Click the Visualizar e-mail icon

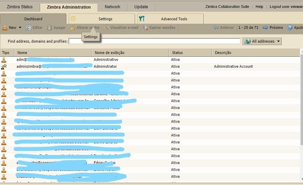tap(106, 28)
